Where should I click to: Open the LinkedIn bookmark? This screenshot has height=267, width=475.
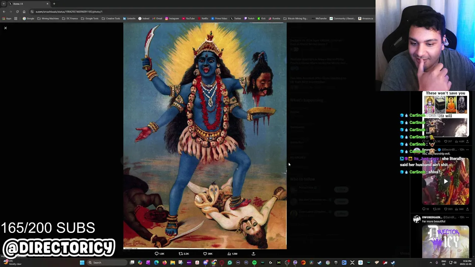[129, 19]
